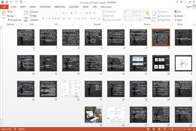Open the font size combo box
Viewport: 196px width, 131px height.
pos(59,13)
